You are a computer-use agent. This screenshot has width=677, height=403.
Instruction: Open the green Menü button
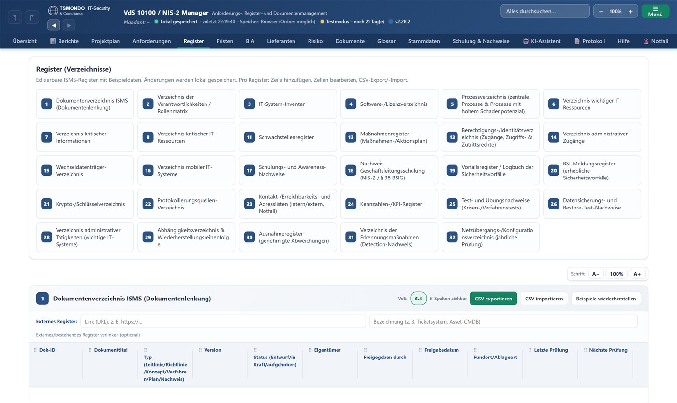[x=655, y=11]
